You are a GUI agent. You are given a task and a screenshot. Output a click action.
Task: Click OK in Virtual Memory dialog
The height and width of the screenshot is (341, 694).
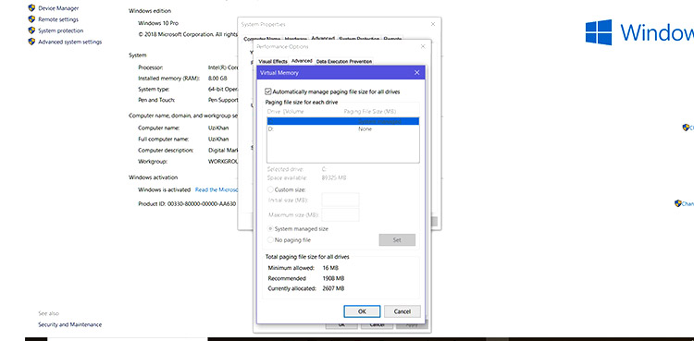click(x=362, y=311)
